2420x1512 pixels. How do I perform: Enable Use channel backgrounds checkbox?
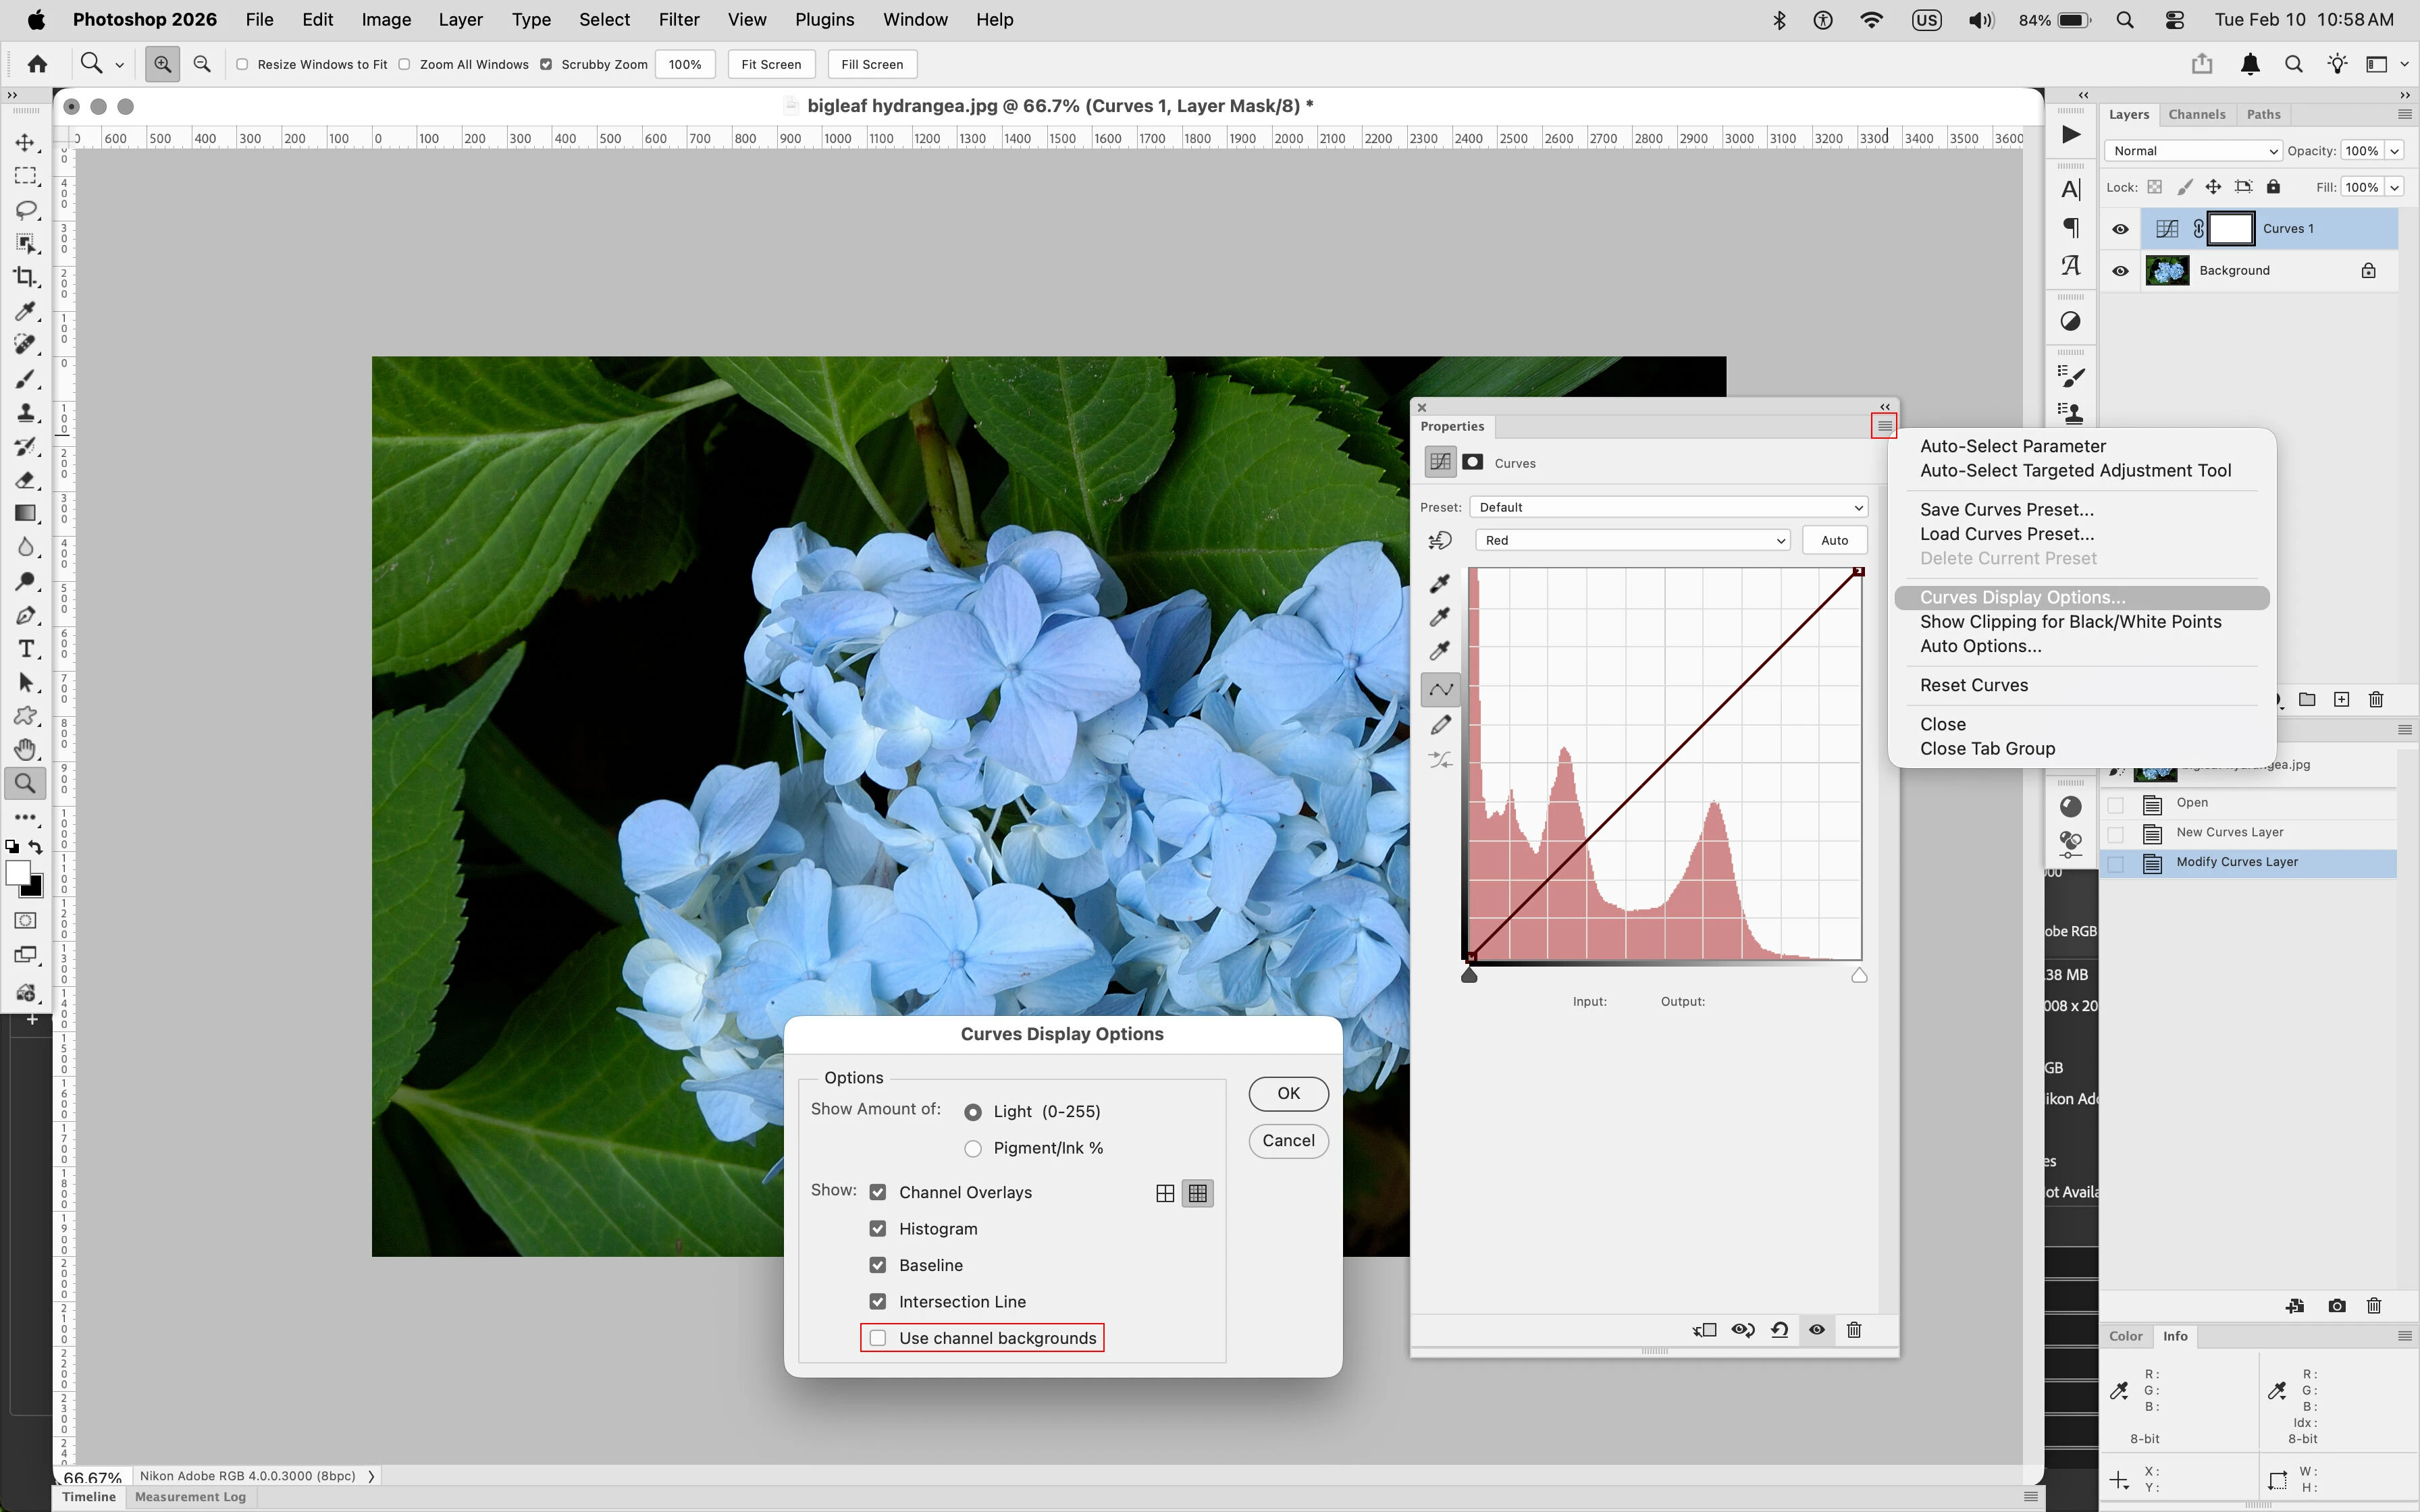click(x=878, y=1338)
